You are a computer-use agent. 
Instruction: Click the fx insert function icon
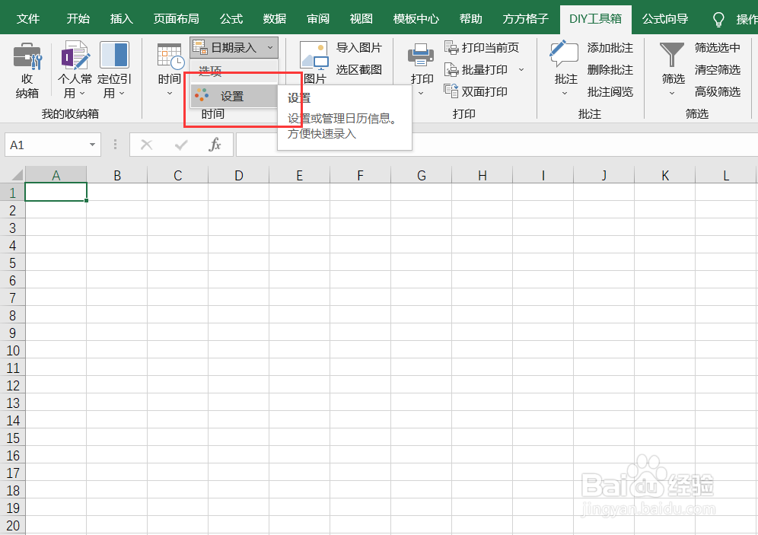[215, 145]
